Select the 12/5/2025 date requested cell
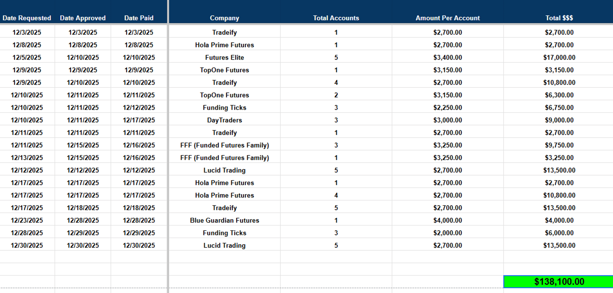Image resolution: width=613 pixels, height=293 pixels. point(27,57)
